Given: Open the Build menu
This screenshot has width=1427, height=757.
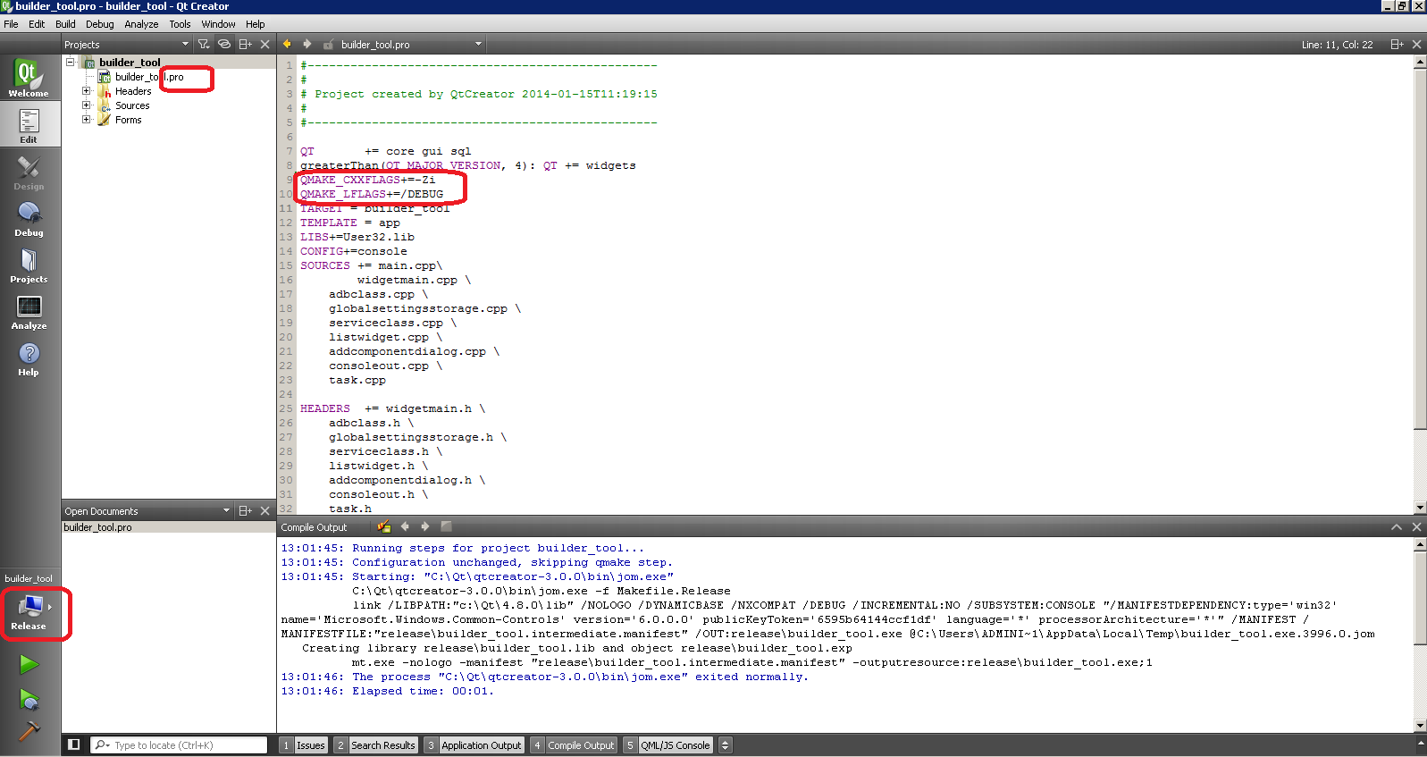Looking at the screenshot, I should 65,24.
